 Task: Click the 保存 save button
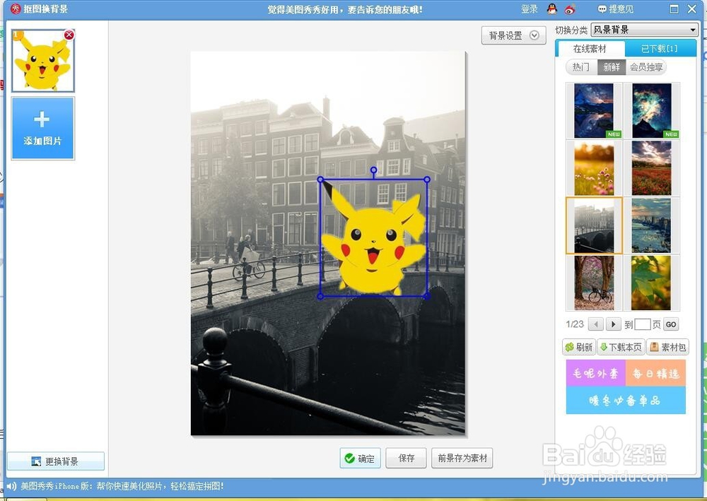(407, 458)
